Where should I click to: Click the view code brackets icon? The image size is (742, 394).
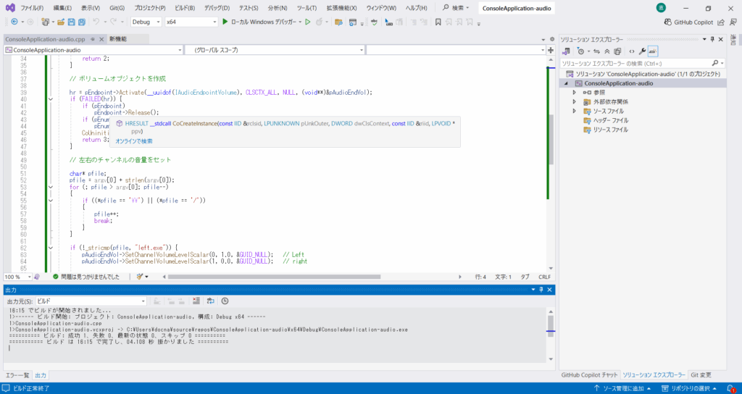pyautogui.click(x=631, y=51)
